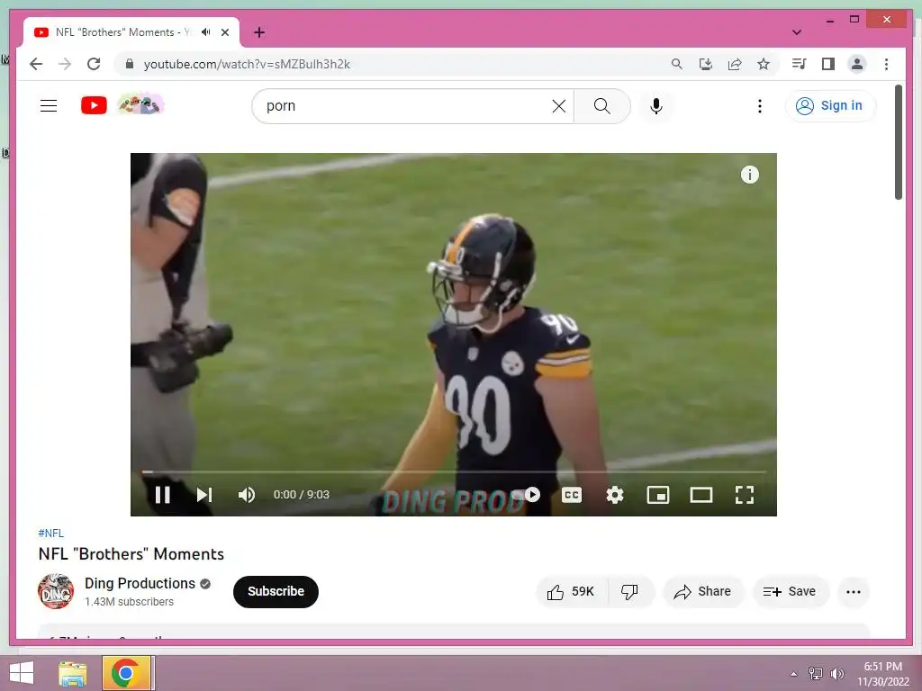Search with your voice microphone
Image resolution: width=922 pixels, height=691 pixels.
tap(656, 106)
